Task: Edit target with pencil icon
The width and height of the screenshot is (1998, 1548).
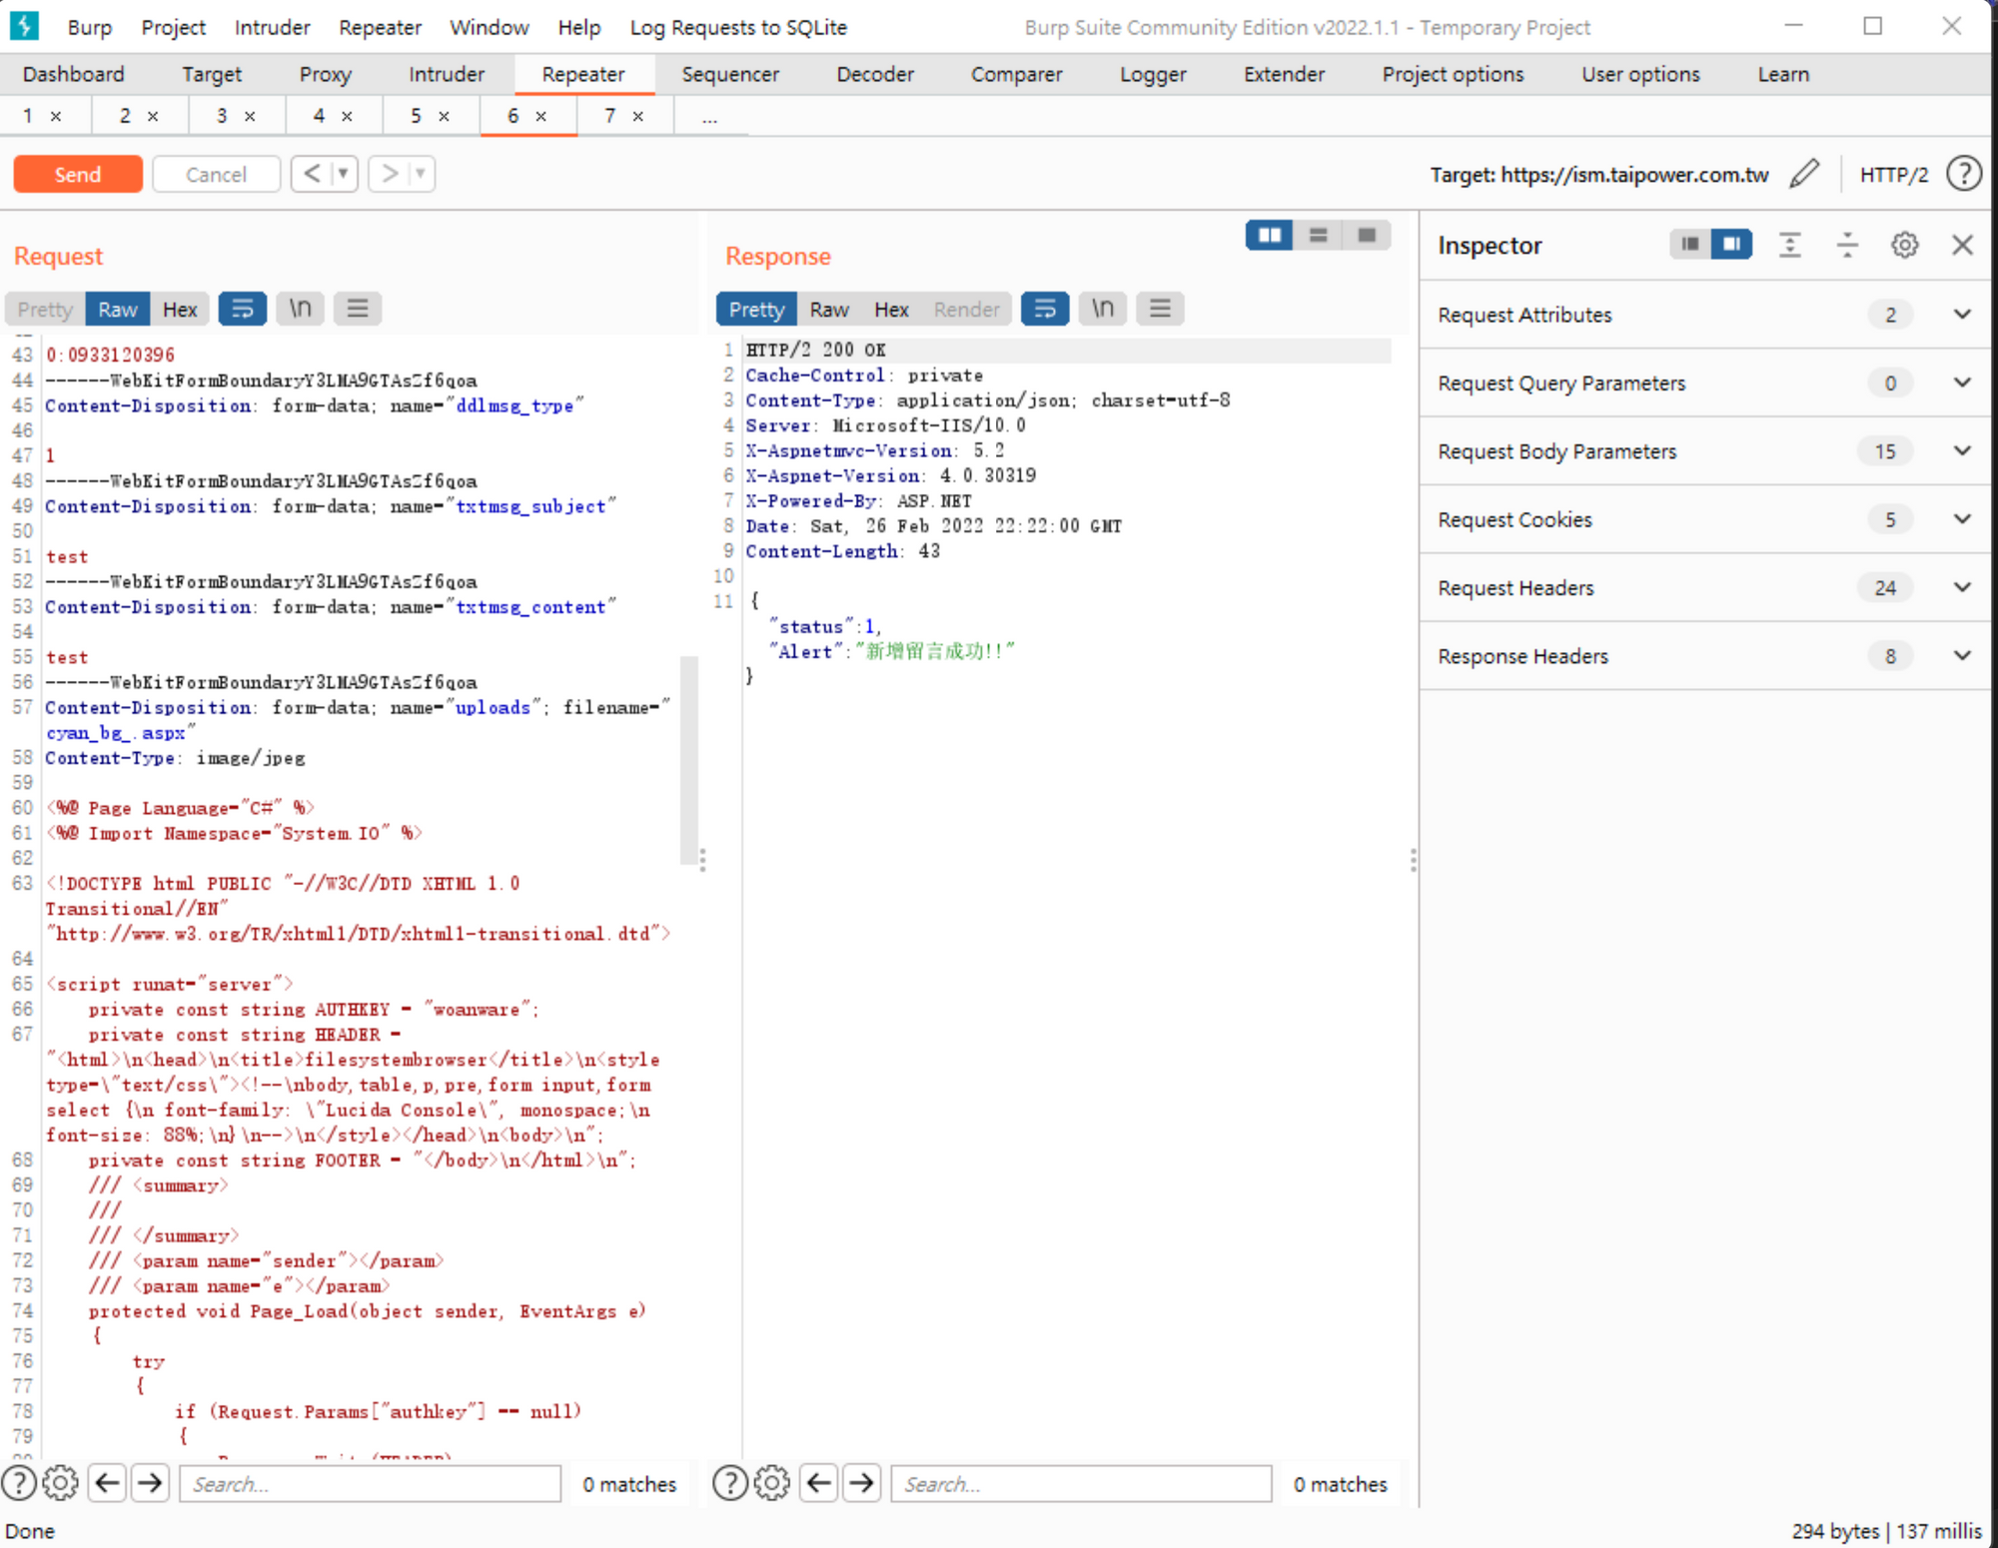Action: click(x=1804, y=174)
